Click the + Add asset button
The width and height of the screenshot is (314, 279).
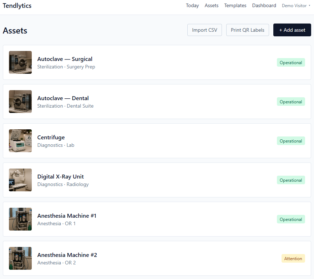pyautogui.click(x=292, y=30)
